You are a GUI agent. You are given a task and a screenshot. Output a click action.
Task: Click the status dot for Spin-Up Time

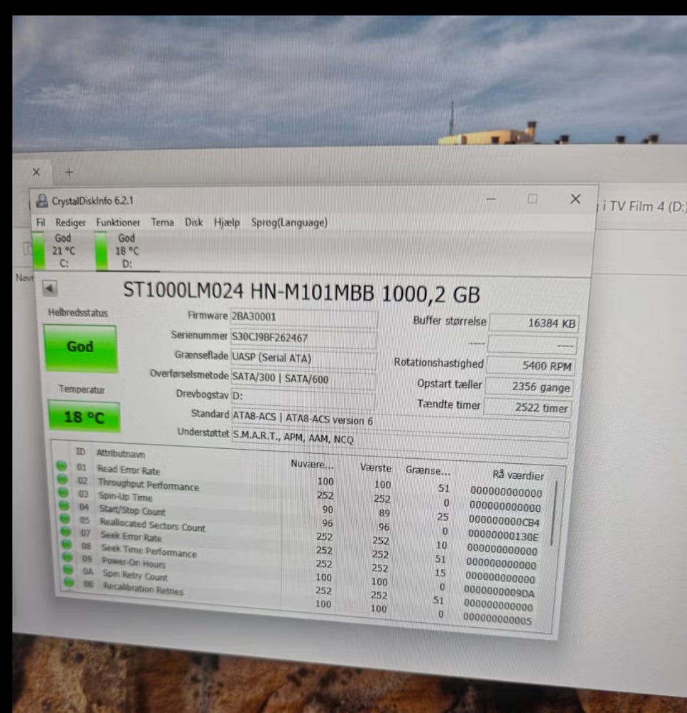click(x=64, y=492)
